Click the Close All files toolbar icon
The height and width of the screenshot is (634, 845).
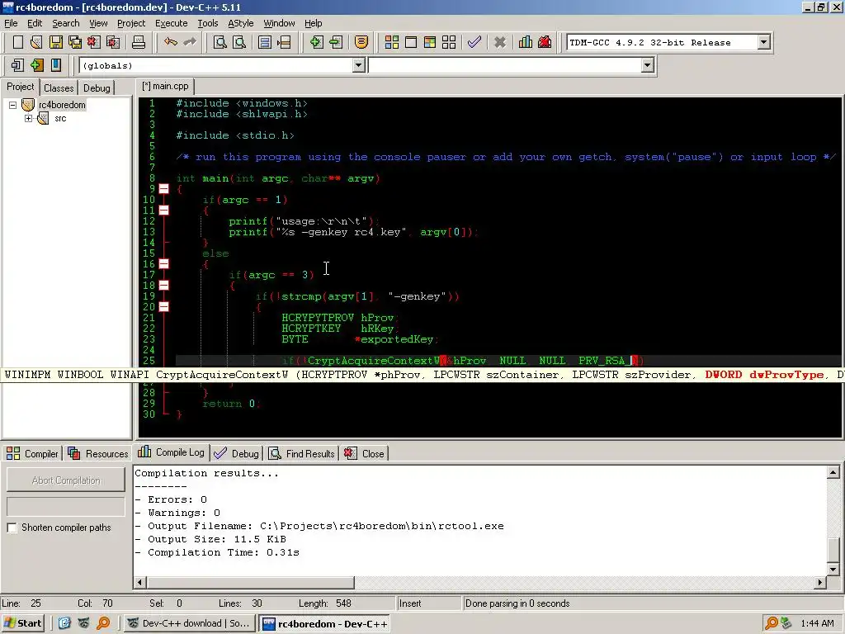pos(113,42)
